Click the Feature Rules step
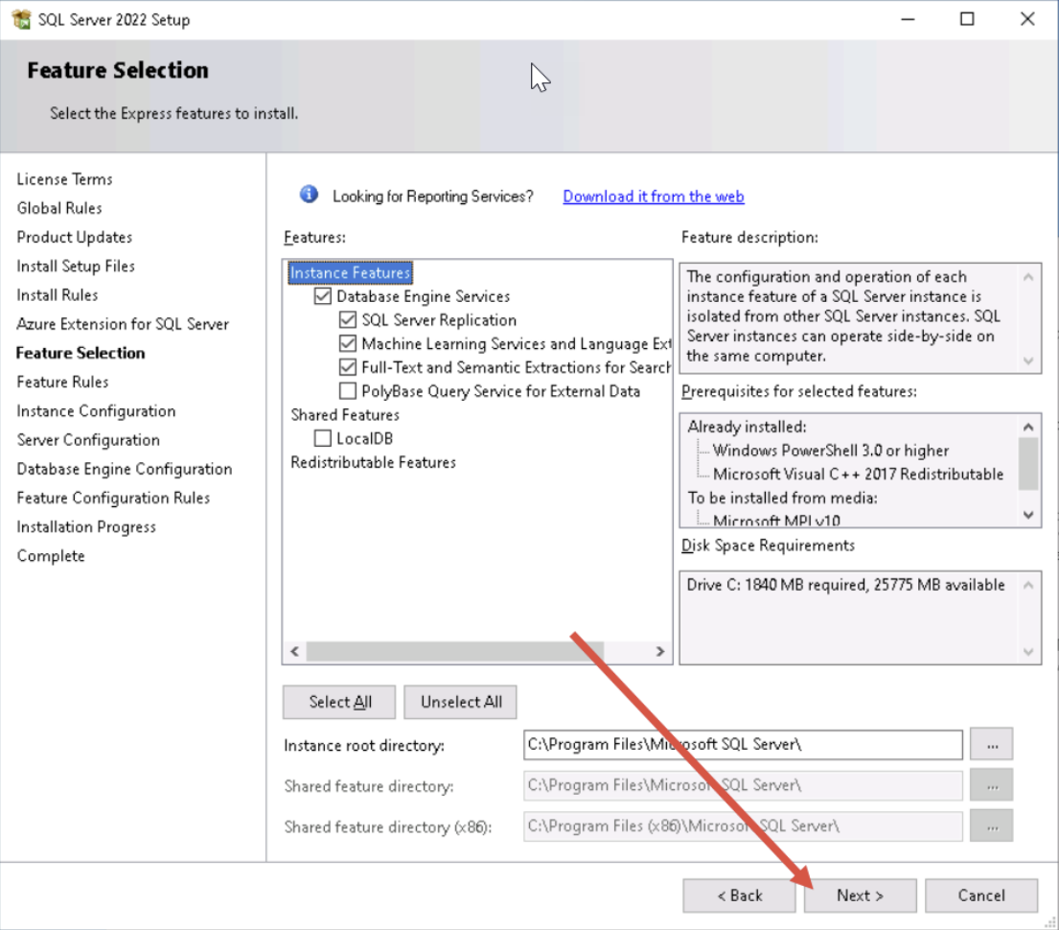1059x930 pixels. (x=63, y=382)
